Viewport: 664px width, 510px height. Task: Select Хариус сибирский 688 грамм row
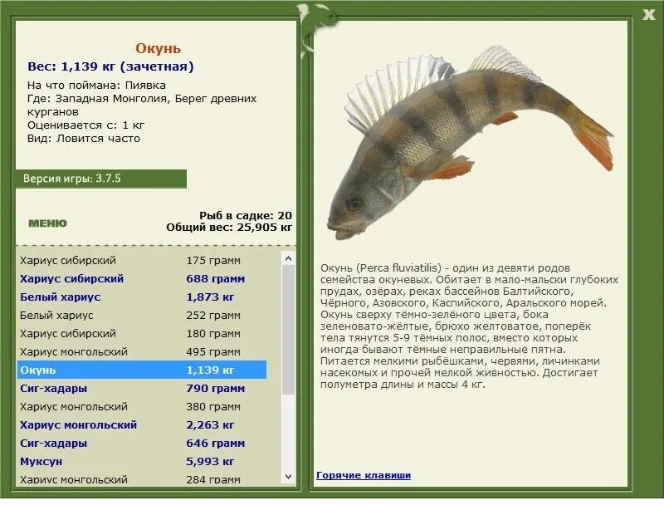tap(142, 278)
